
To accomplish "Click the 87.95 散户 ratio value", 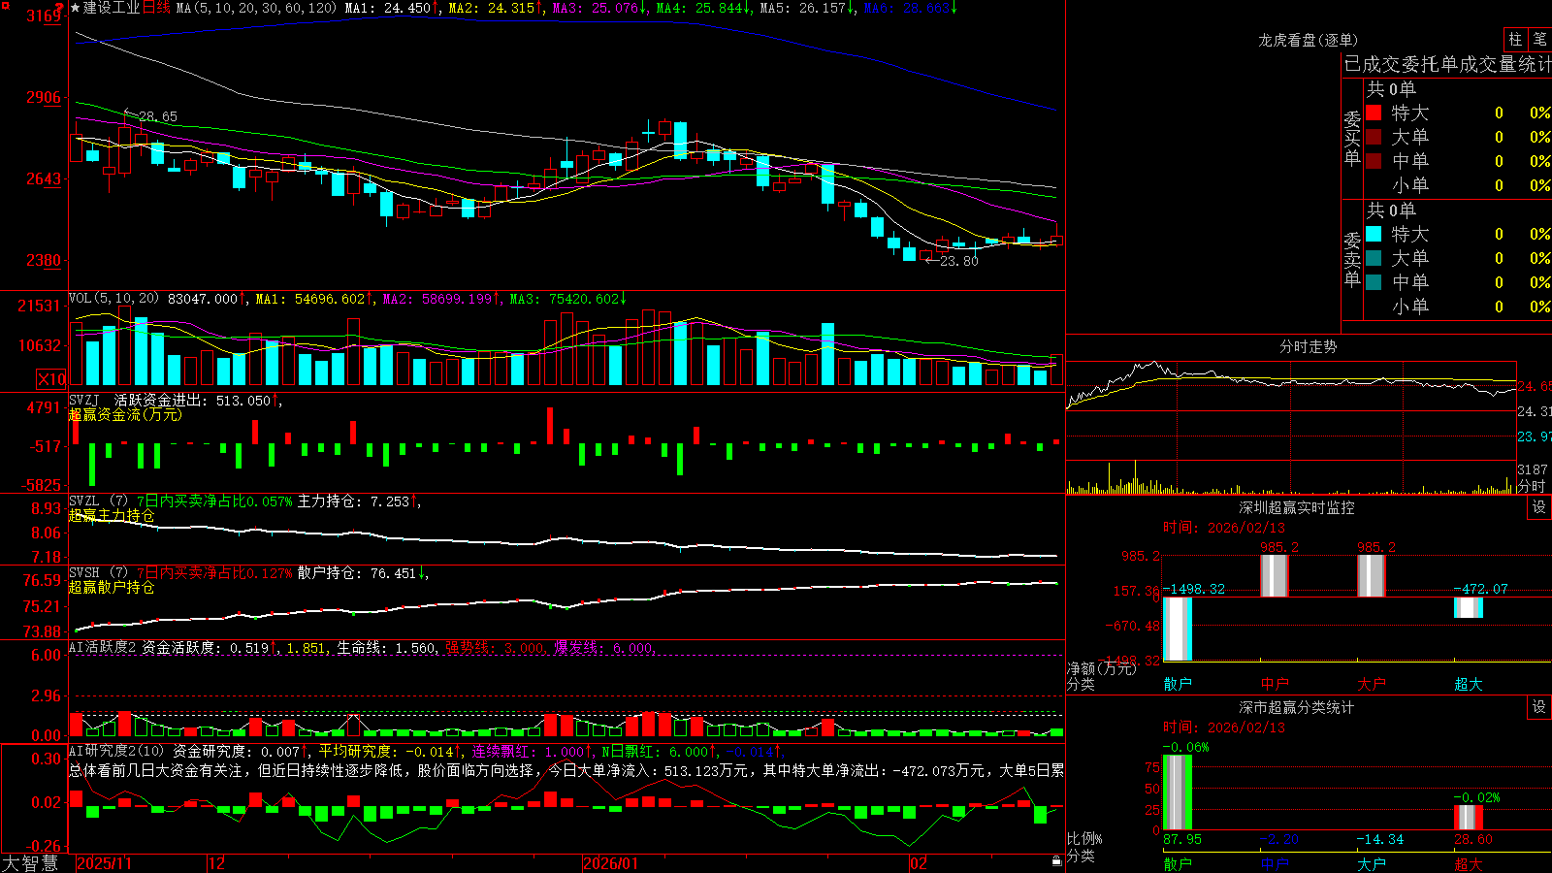I will coord(1182,839).
